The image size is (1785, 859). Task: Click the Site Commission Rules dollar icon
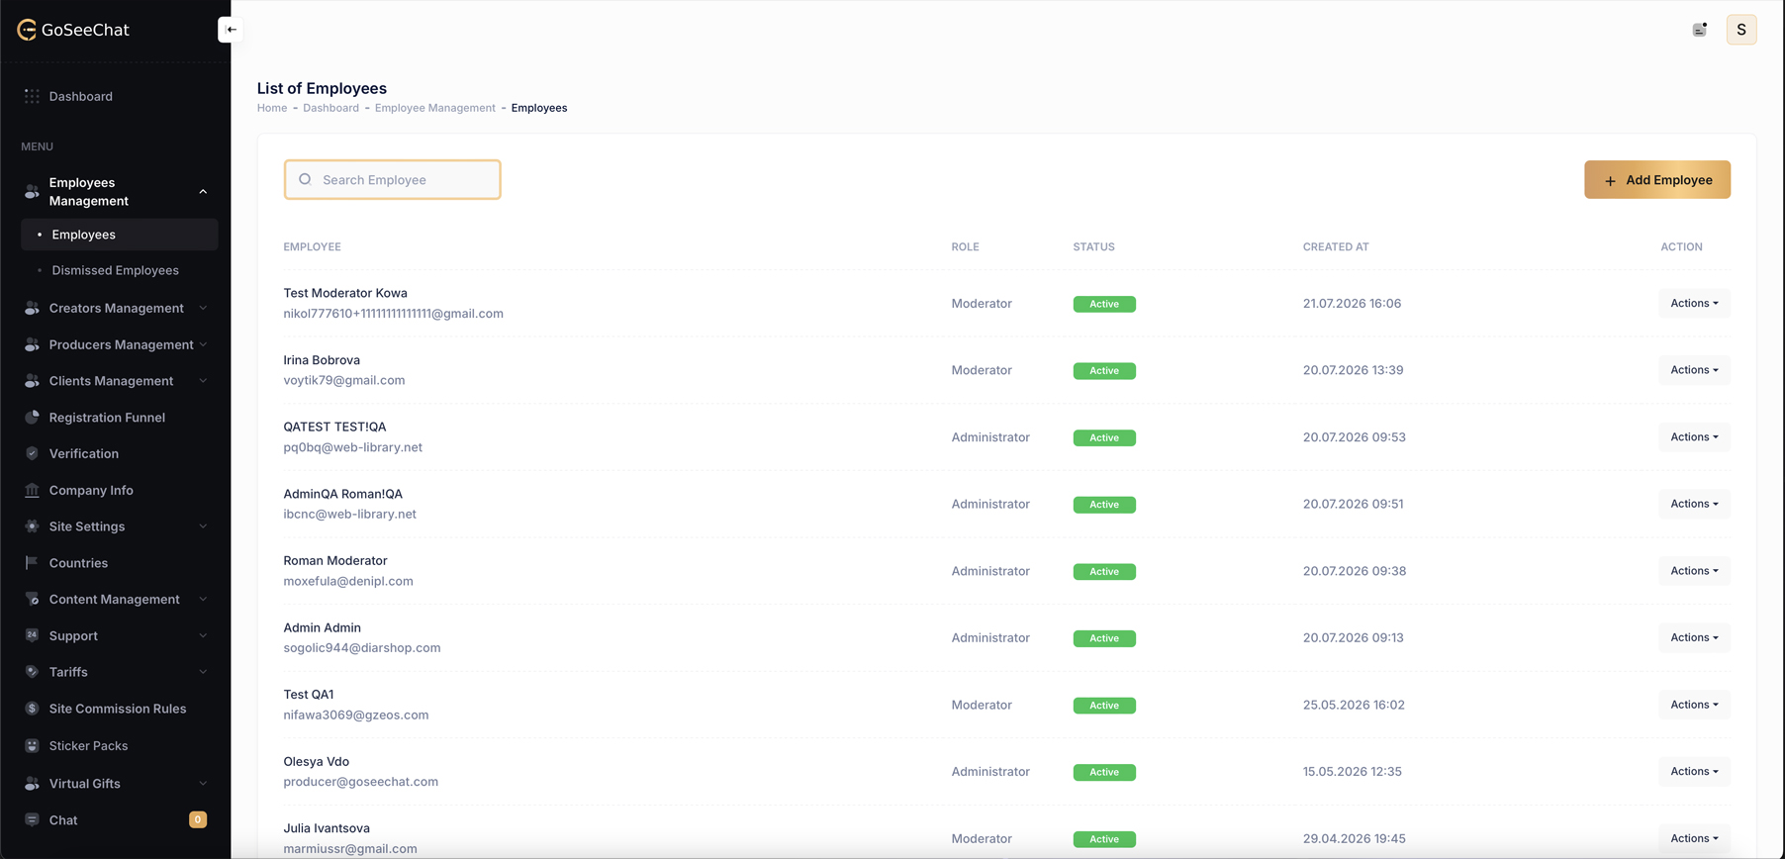[x=32, y=709]
